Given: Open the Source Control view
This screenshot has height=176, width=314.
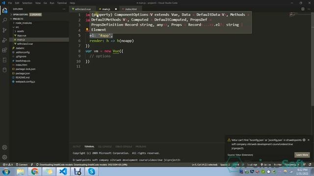Looking at the screenshot, I should (4, 30).
